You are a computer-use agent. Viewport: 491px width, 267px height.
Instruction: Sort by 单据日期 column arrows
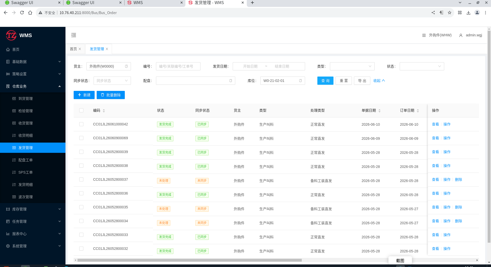[380, 111]
